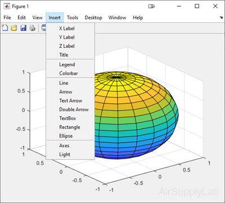225x203 pixels.
Task: Click the partially hidden toolbar icon beside the printer
Action: click(44, 28)
